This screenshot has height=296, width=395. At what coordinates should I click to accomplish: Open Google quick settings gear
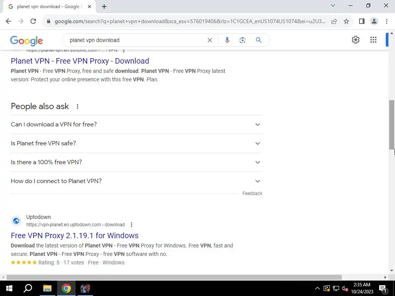[x=355, y=40]
